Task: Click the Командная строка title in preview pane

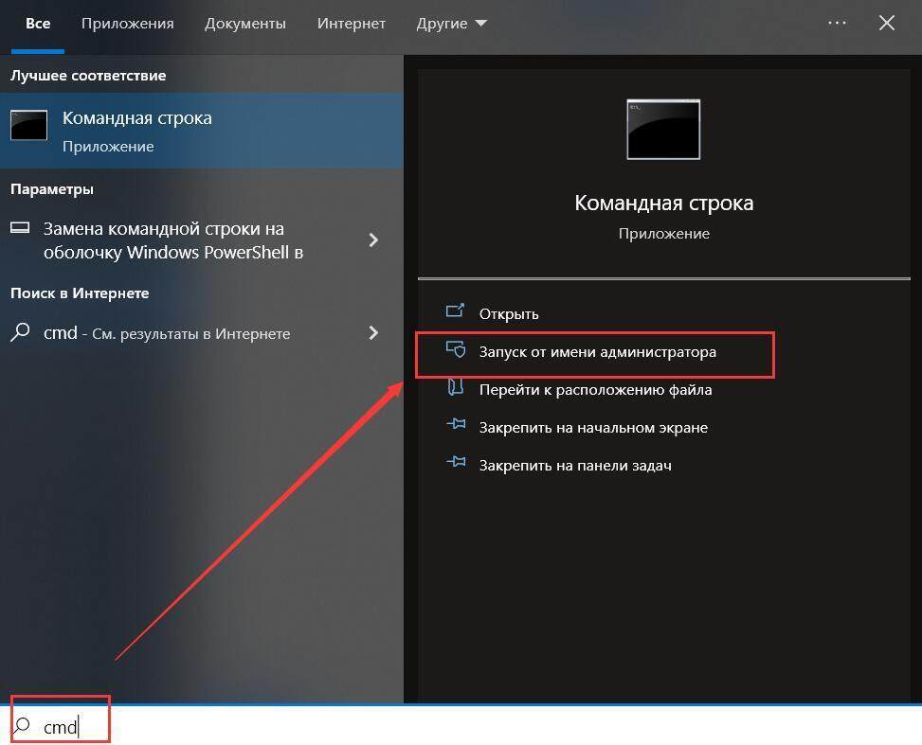Action: coord(664,203)
